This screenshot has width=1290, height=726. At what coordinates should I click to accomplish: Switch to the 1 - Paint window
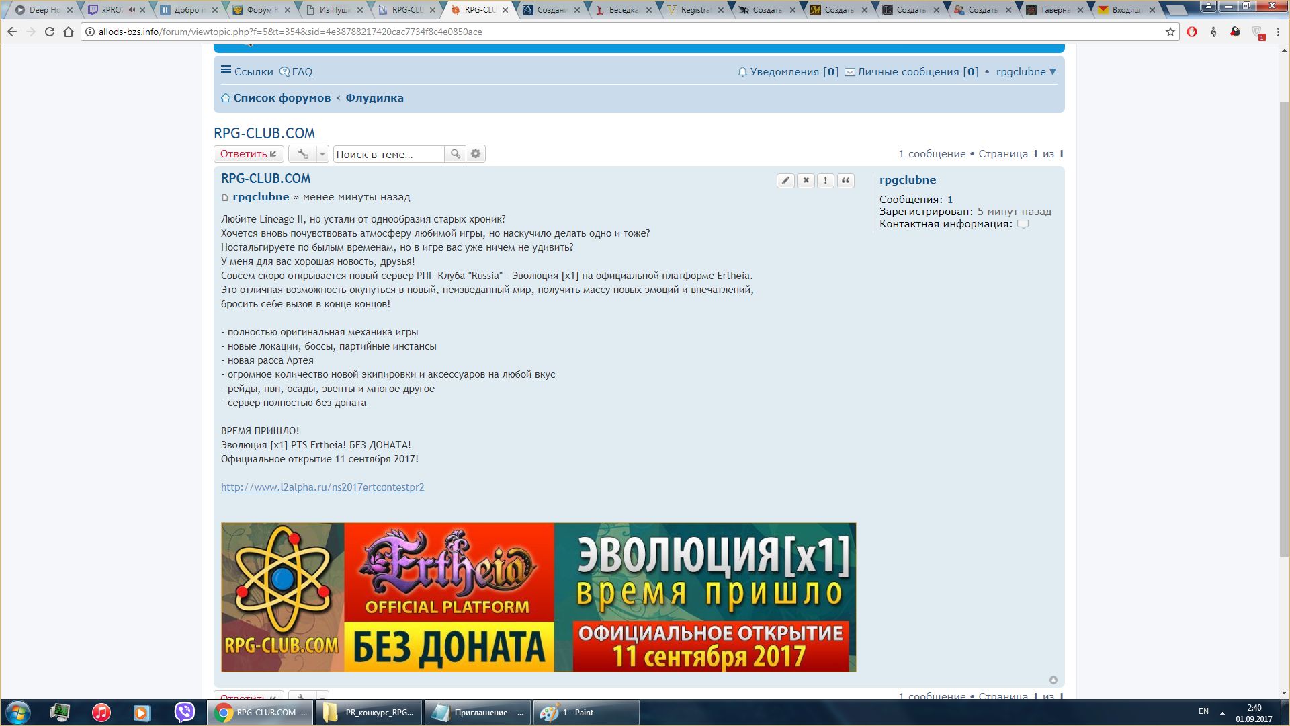click(586, 713)
